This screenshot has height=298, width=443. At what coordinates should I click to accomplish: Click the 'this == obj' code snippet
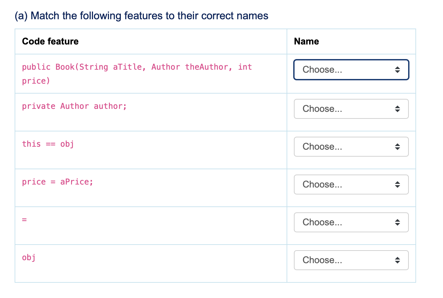click(48, 144)
